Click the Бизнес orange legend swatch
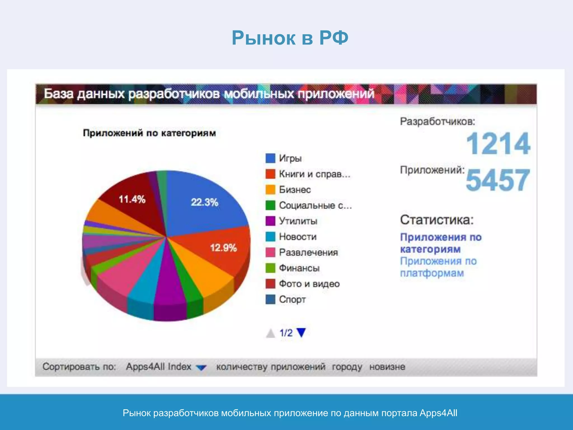The width and height of the screenshot is (573, 430). 270,190
